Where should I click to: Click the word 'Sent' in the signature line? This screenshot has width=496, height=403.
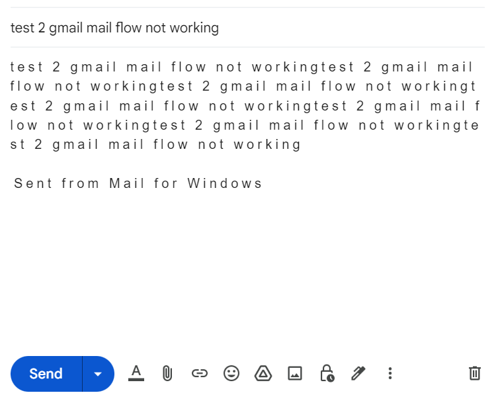tap(33, 183)
